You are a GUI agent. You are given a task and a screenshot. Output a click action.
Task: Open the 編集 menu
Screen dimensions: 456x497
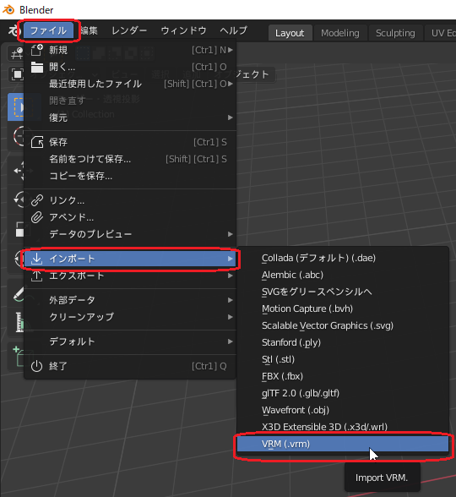pyautogui.click(x=89, y=30)
